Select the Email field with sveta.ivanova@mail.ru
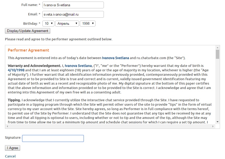Screen dimensions: 225x159 tap(73, 14)
